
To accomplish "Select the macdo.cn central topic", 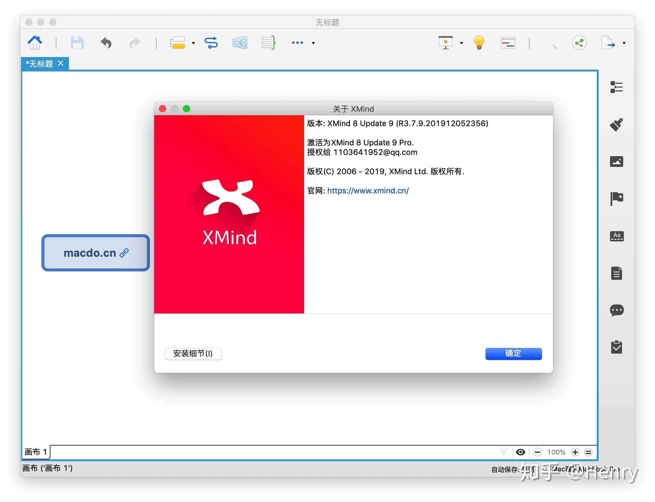I will [x=96, y=253].
